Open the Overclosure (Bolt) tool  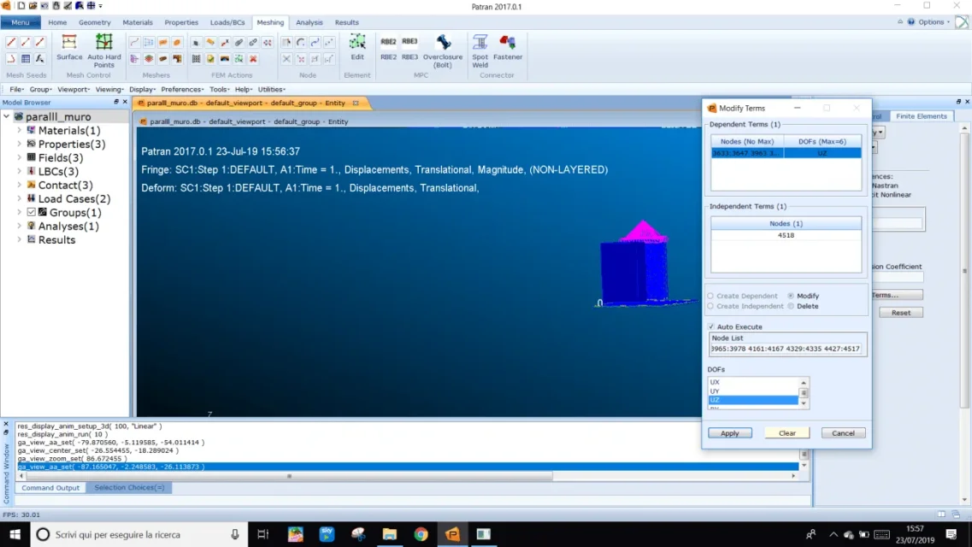[443, 50]
